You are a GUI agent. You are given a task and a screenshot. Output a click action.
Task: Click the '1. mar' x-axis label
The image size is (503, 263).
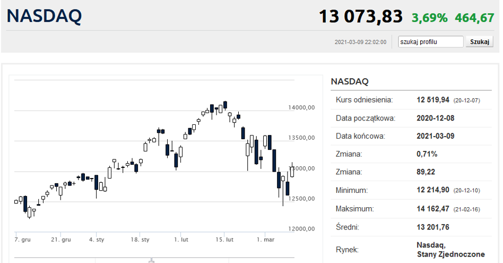[266, 240]
